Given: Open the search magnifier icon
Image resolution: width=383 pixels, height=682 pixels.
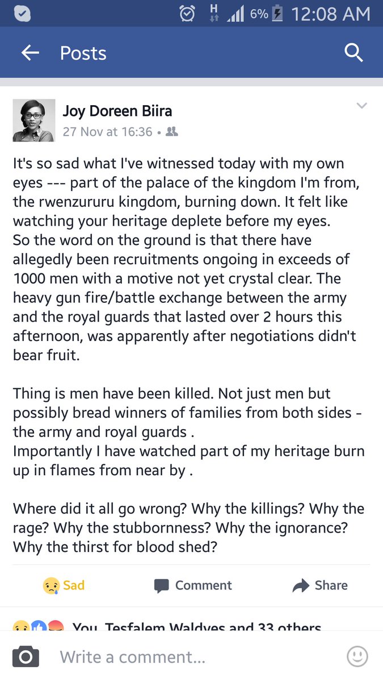Looking at the screenshot, I should [353, 53].
